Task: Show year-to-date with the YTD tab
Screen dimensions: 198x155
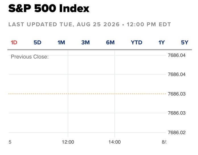Action: click(137, 43)
